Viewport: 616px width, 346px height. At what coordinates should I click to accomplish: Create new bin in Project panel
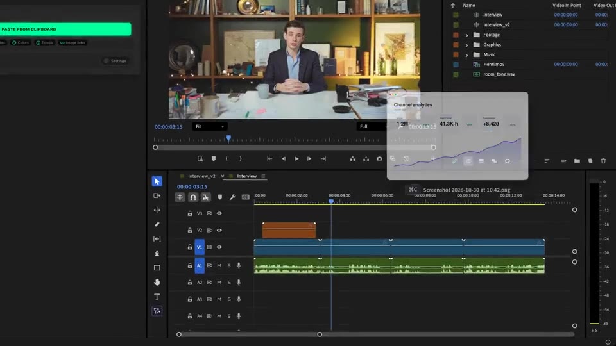coord(577,161)
